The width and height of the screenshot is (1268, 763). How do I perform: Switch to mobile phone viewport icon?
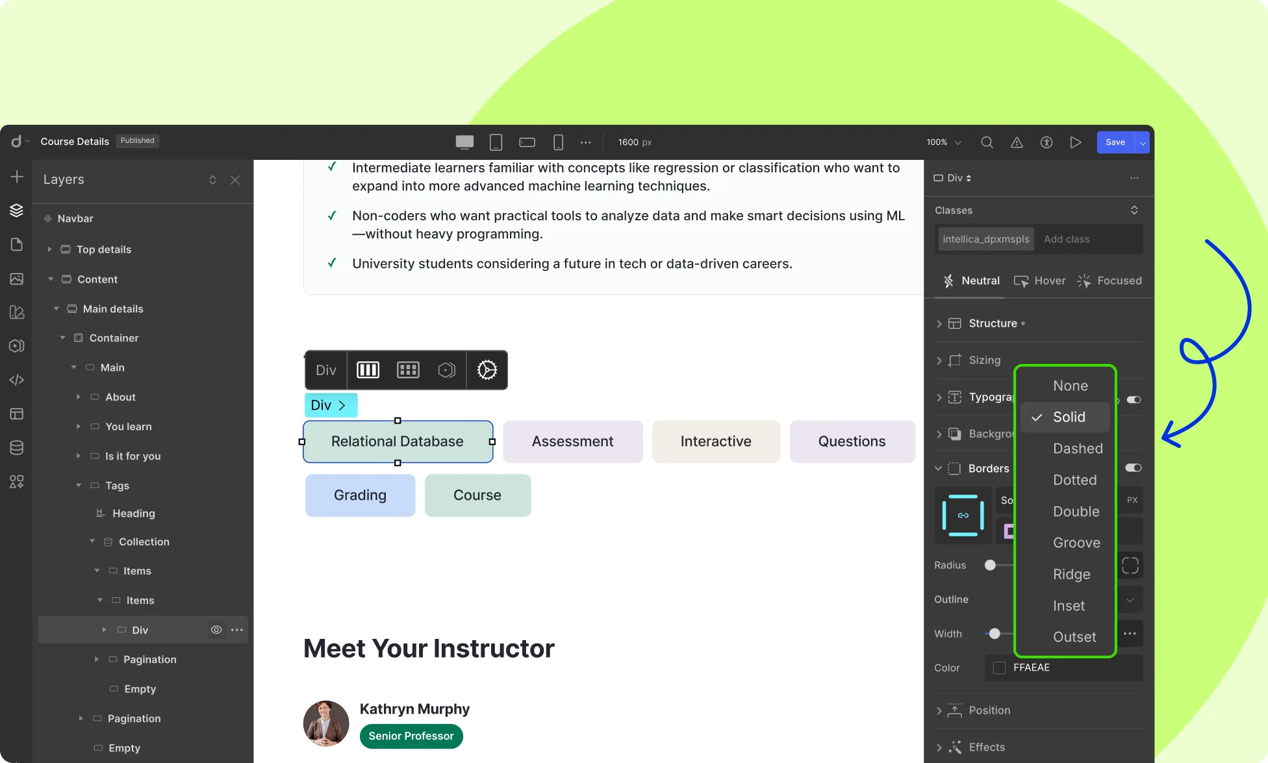click(x=558, y=142)
